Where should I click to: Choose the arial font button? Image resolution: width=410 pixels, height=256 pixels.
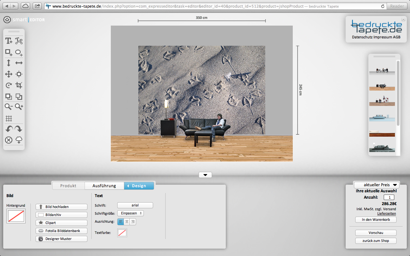(x=135, y=205)
